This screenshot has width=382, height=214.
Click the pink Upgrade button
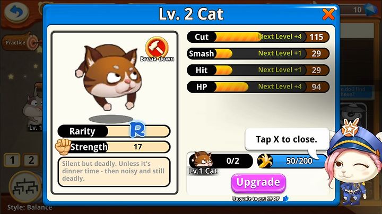point(258,183)
